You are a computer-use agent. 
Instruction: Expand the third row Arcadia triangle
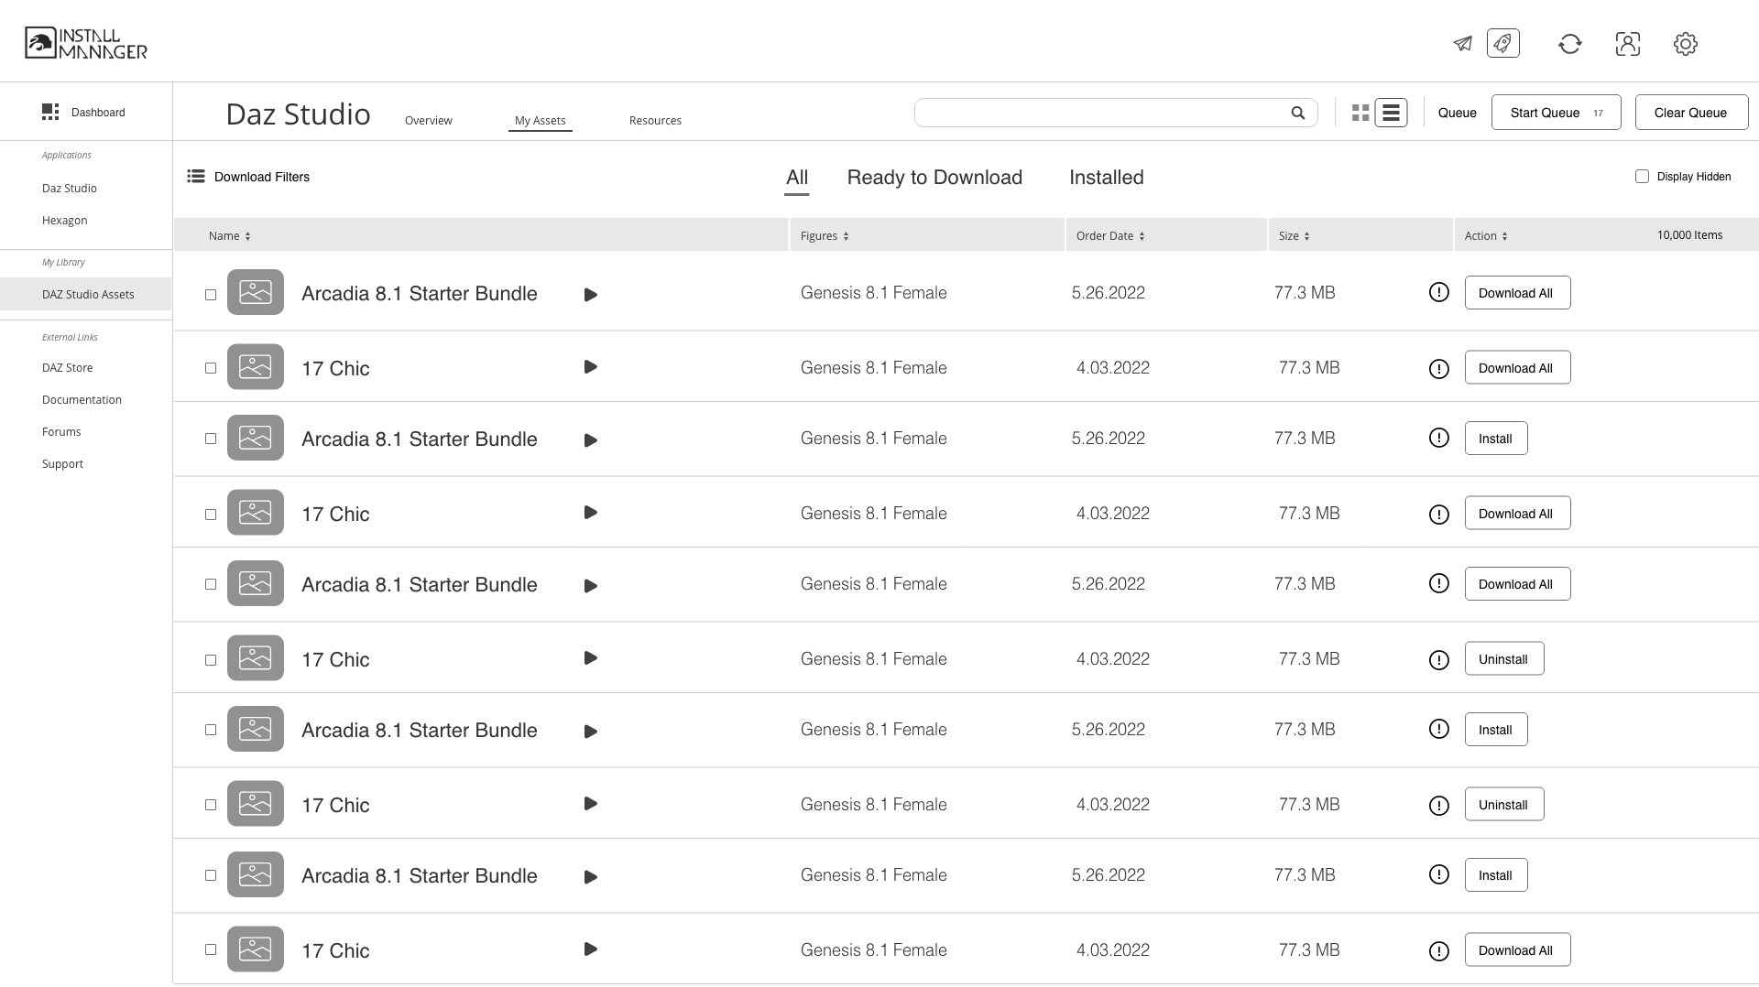point(591,440)
